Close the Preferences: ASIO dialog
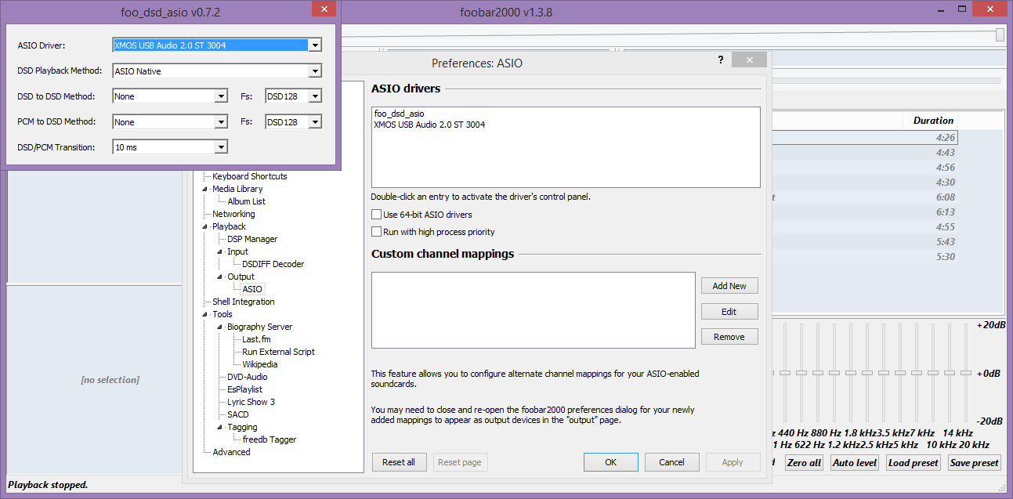The width and height of the screenshot is (1013, 499). [x=750, y=60]
